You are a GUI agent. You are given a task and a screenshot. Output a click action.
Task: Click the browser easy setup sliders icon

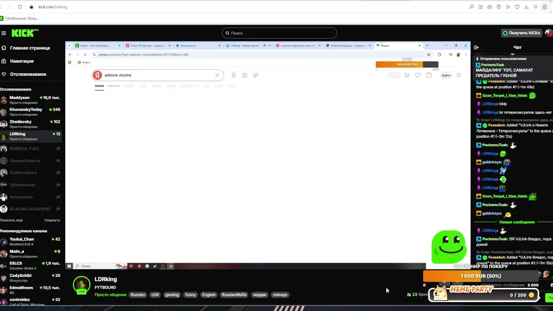[x=535, y=7]
